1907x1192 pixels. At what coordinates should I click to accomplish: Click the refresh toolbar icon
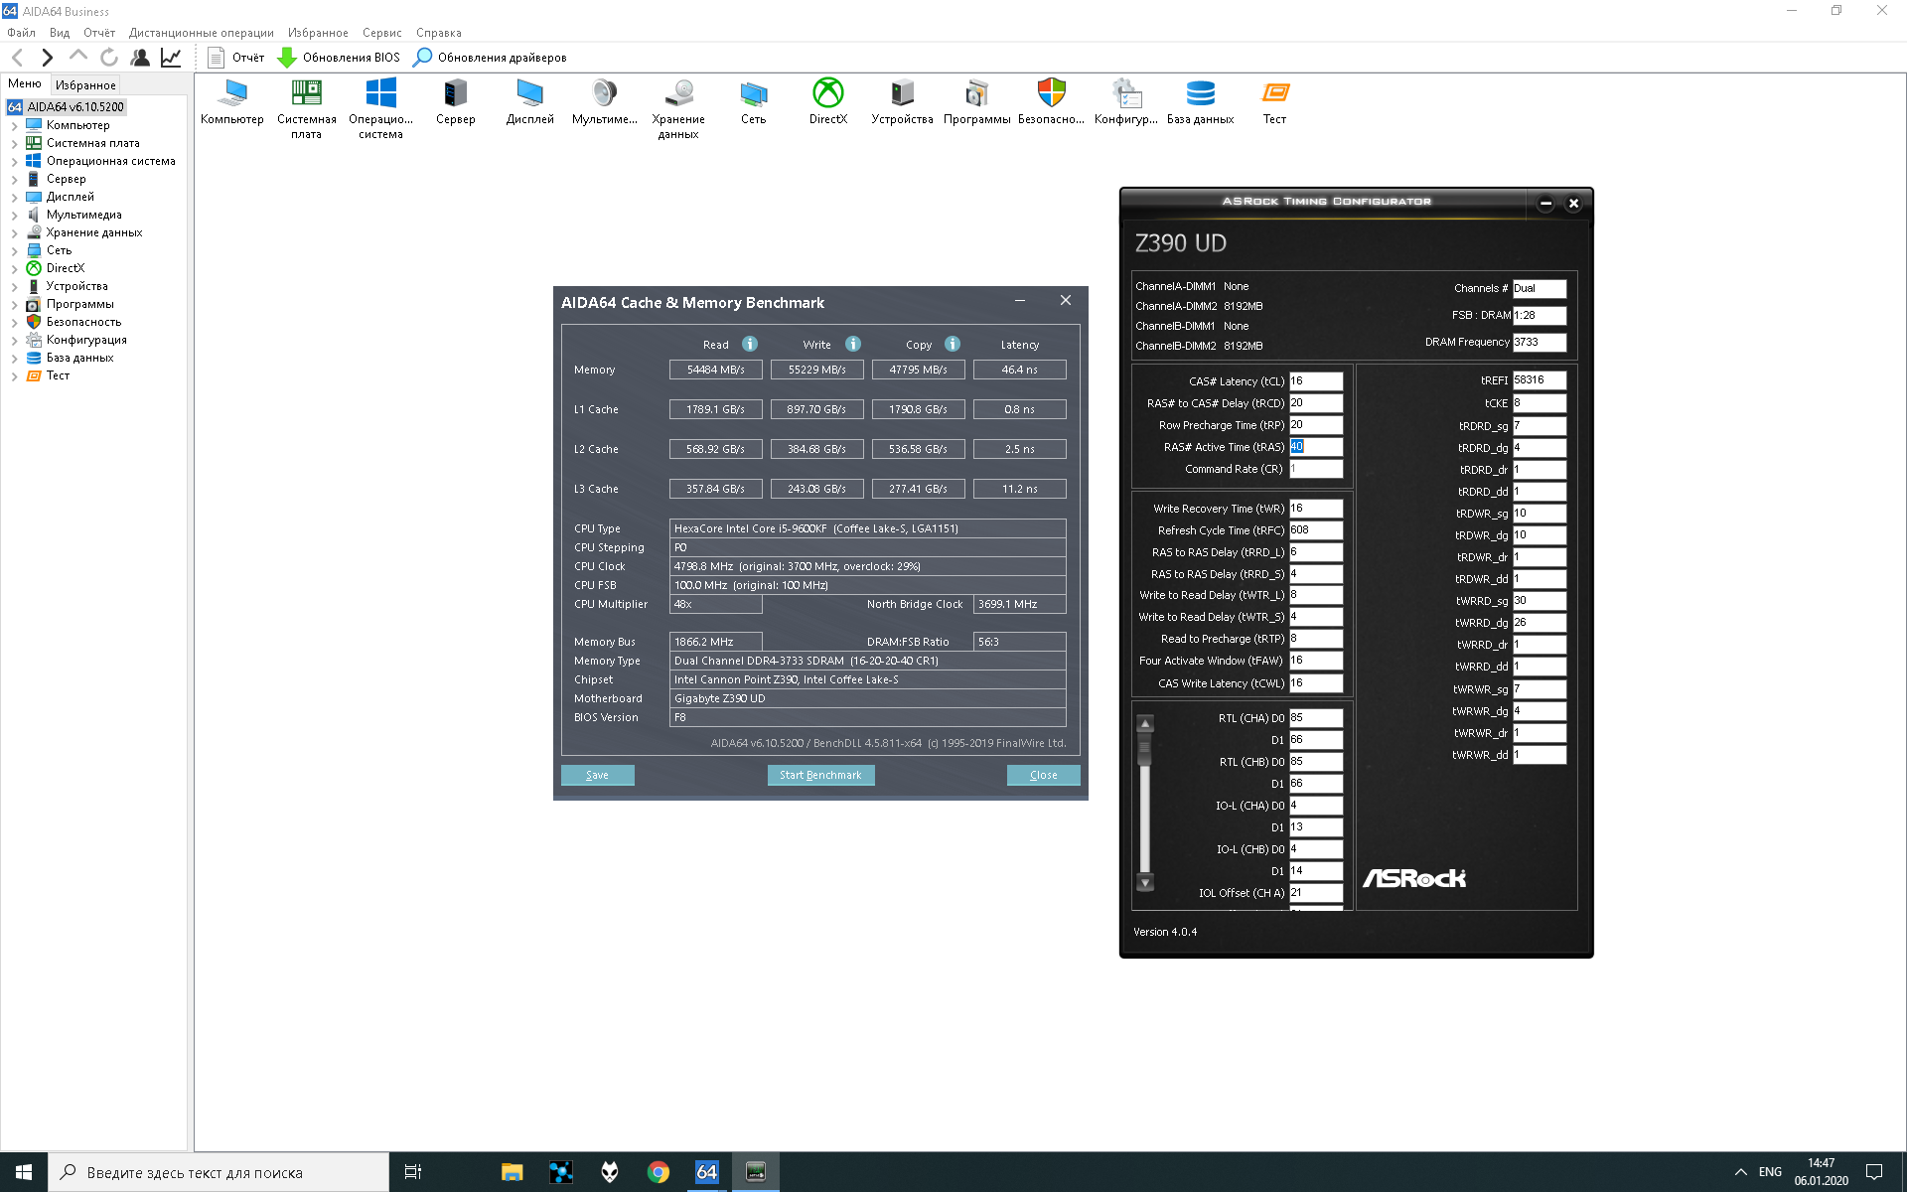[x=109, y=58]
